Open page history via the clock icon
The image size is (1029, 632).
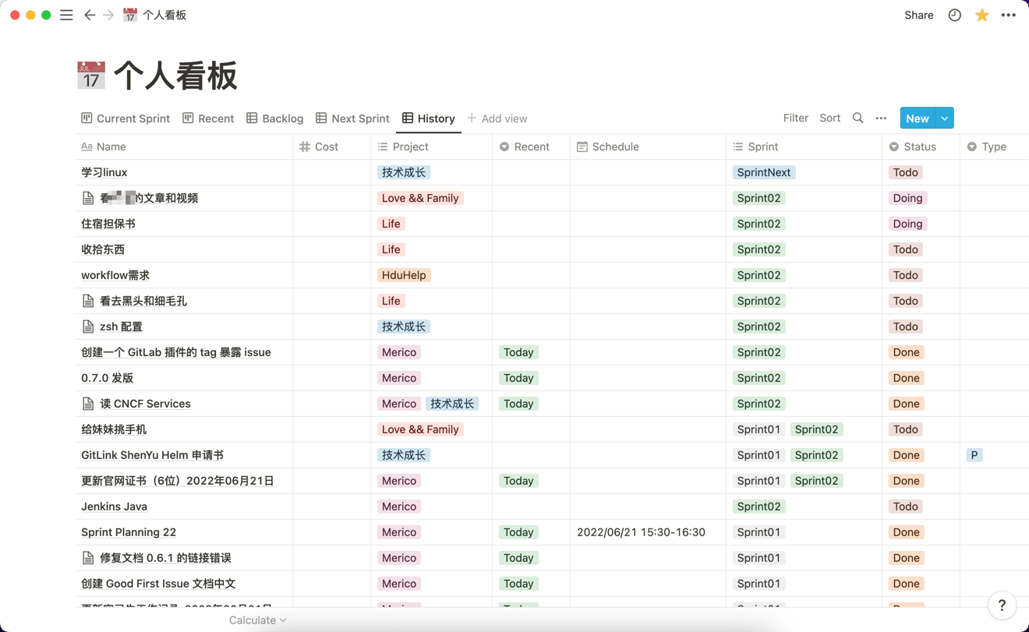pos(954,15)
